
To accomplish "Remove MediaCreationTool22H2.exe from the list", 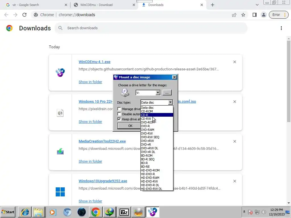I will tap(235, 141).
